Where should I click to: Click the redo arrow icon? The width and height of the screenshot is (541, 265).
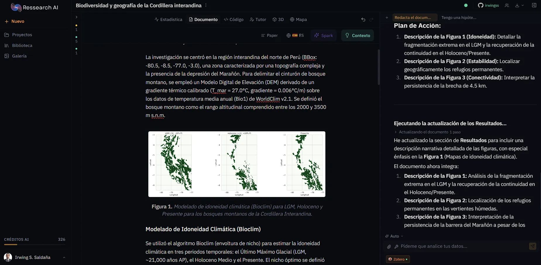pyautogui.click(x=371, y=20)
